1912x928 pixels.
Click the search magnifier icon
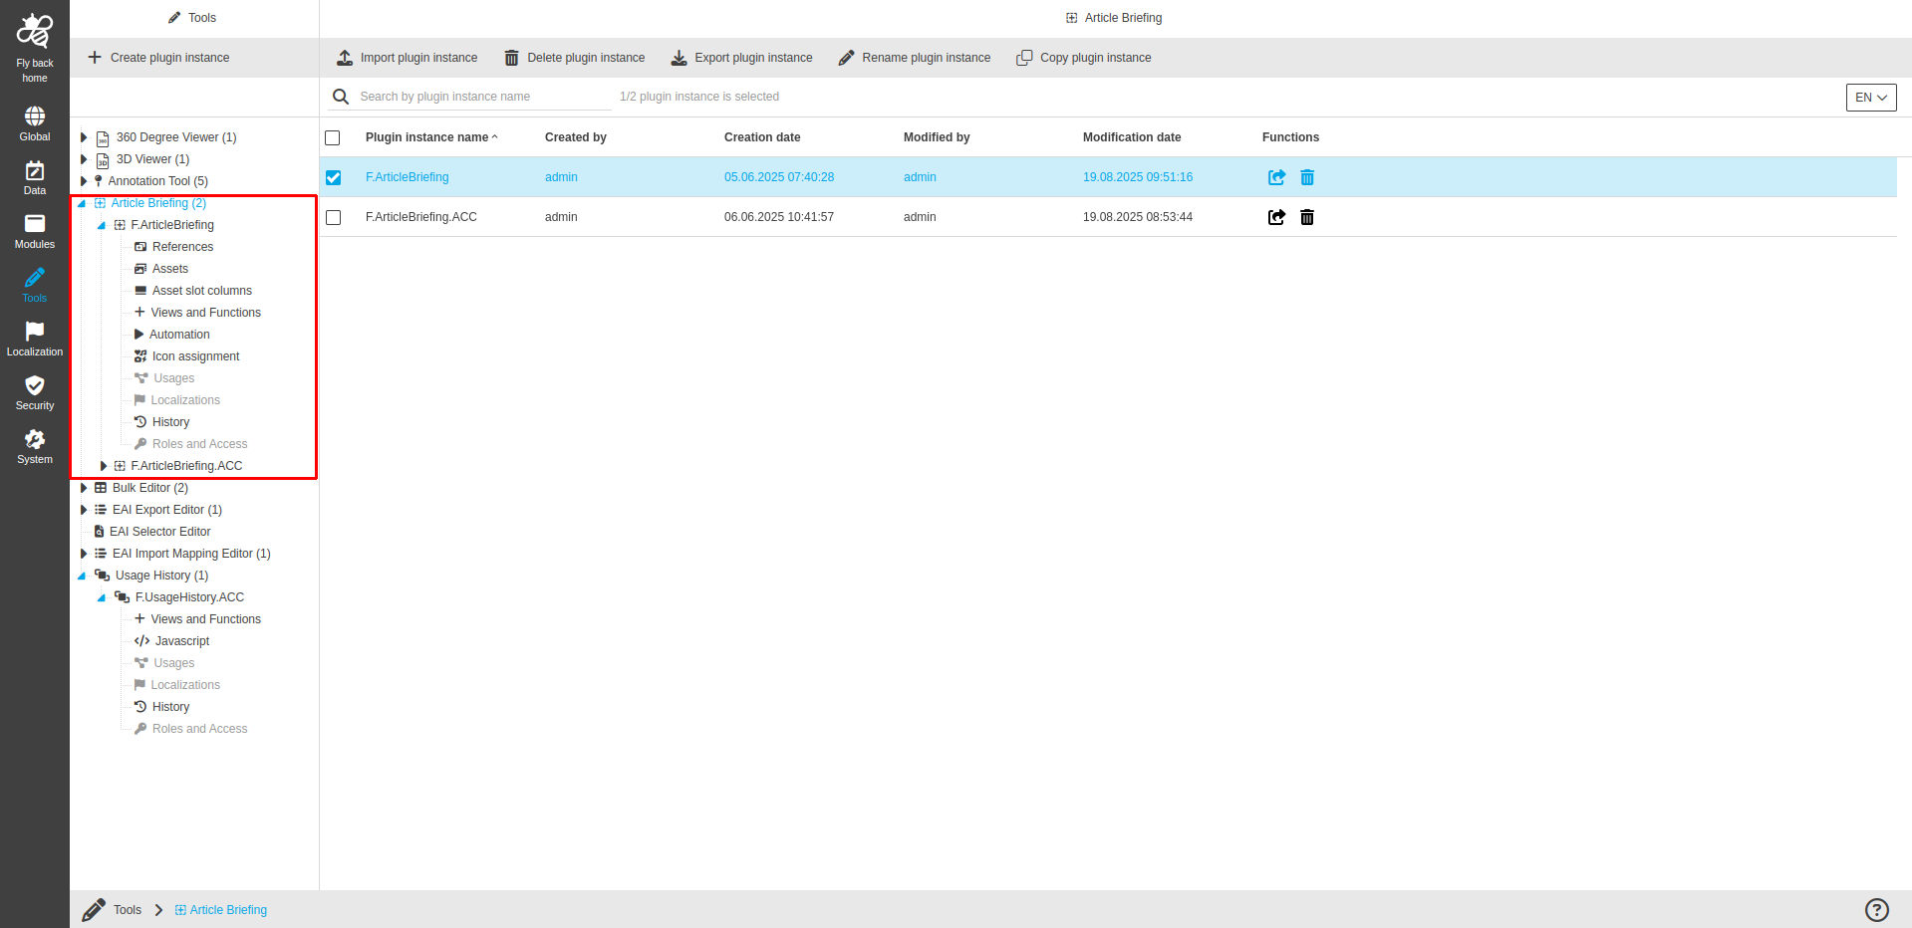(x=341, y=97)
